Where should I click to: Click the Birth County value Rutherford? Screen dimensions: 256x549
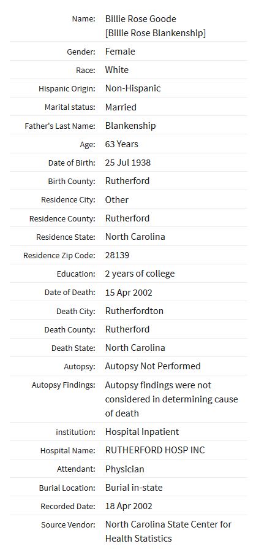pos(127,181)
